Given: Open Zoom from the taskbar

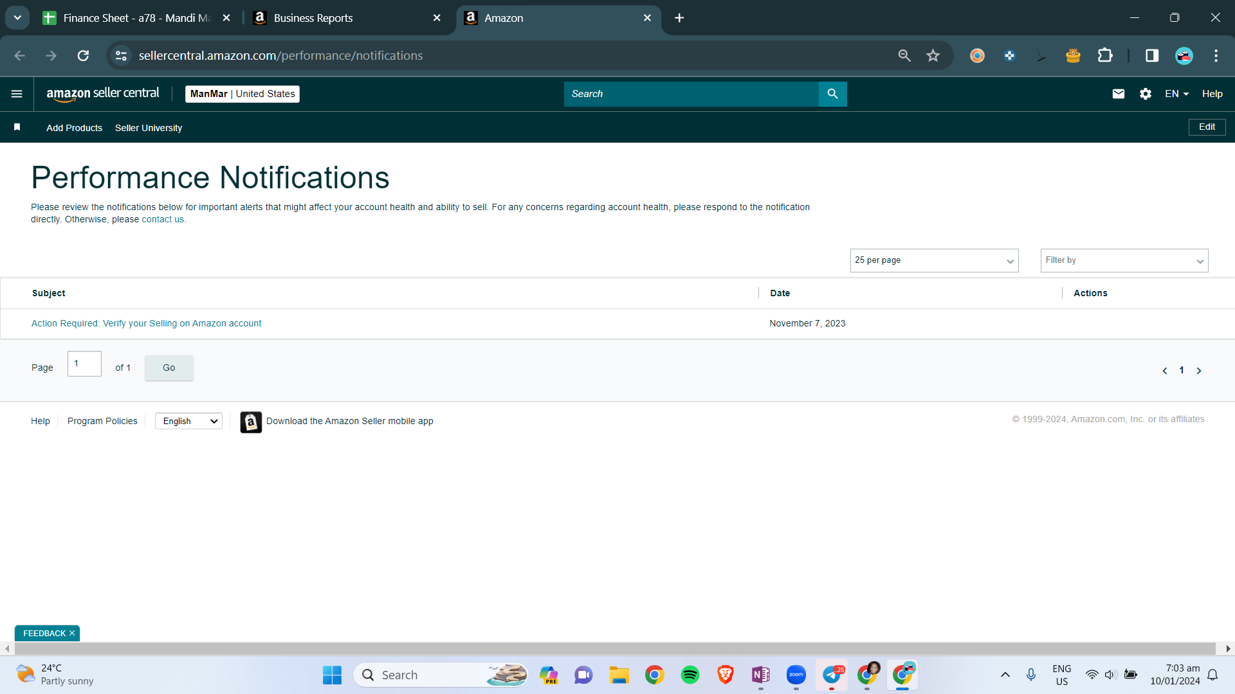Looking at the screenshot, I should [796, 675].
